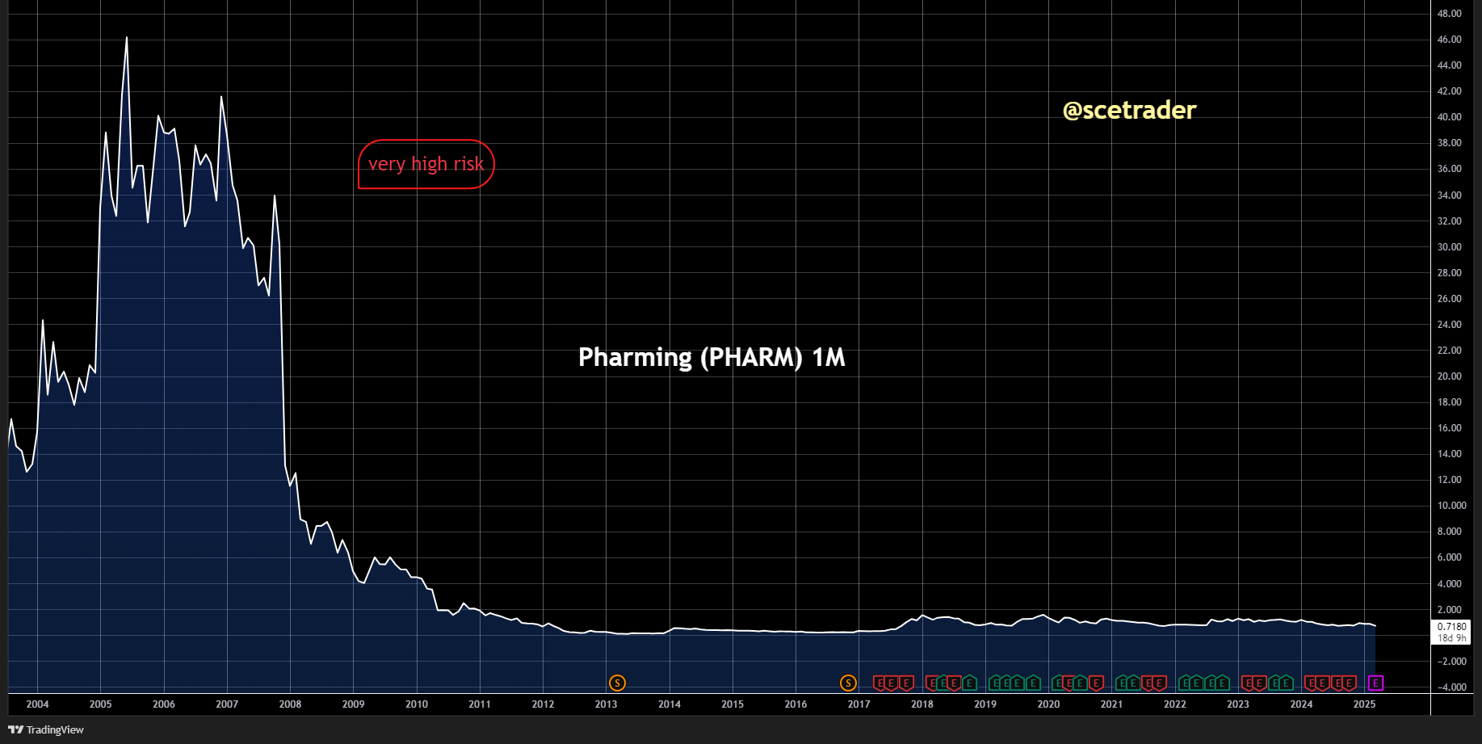1482x744 pixels.
Task: Click the current price label 0.7180
Action: 1452,627
